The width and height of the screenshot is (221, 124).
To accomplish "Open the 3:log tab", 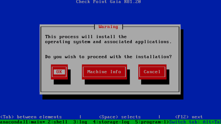I will (x=80, y=122).
